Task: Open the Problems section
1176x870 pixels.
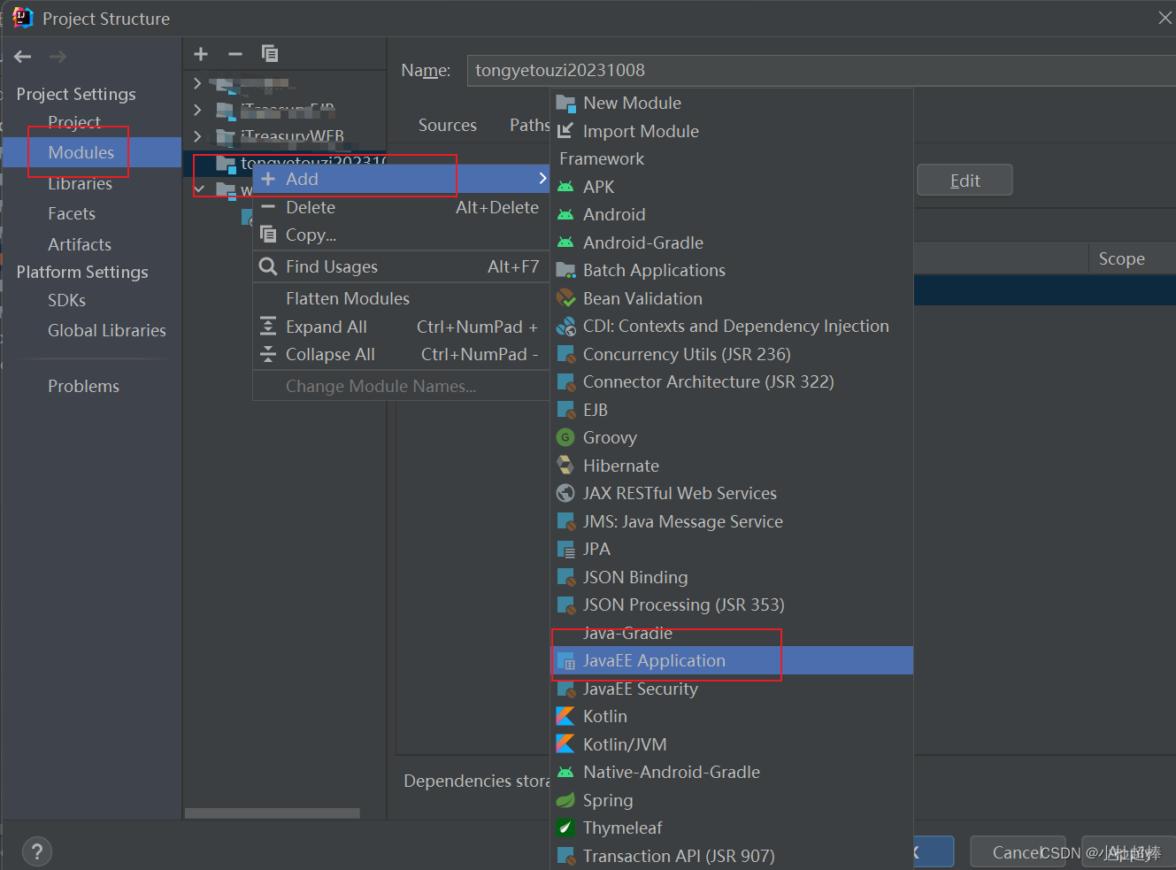Action: click(x=83, y=386)
